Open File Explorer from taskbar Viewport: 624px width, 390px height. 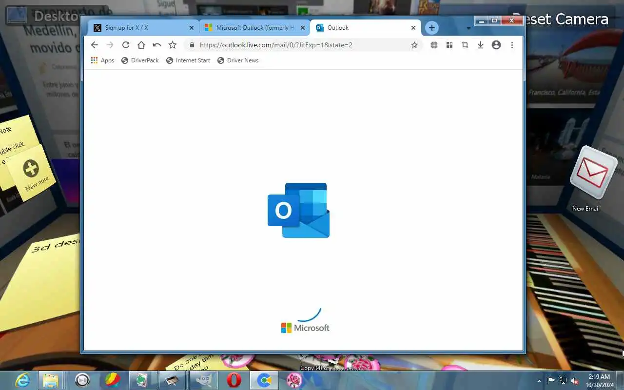pos(51,380)
